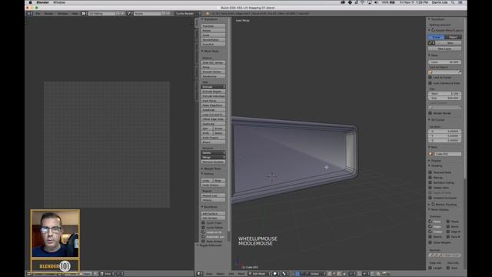Click the eyedropper icon in Lock to Object field

pos(460,72)
